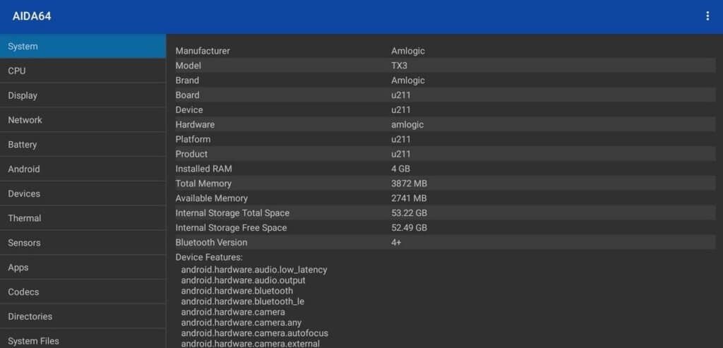Open the System Files section
The width and height of the screenshot is (723, 348).
pyautogui.click(x=83, y=339)
